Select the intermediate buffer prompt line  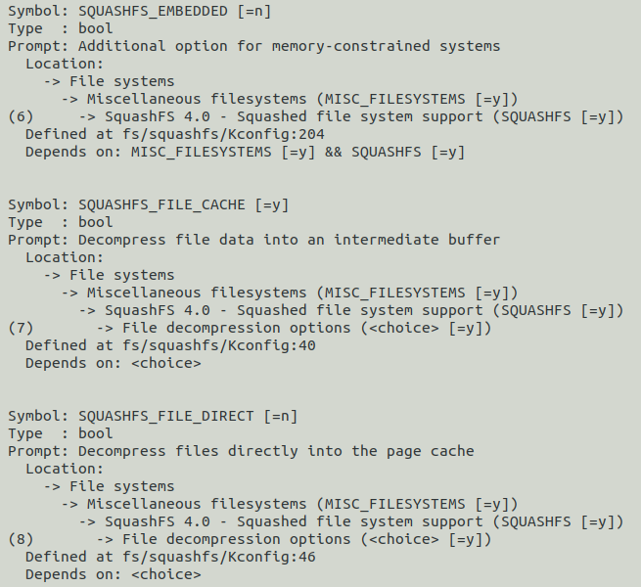254,240
